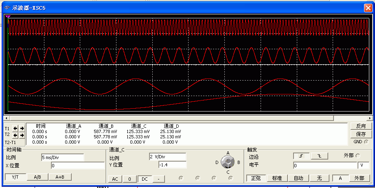Select rising edge trigger button
The height and width of the screenshot is (188, 375).
click(301, 156)
